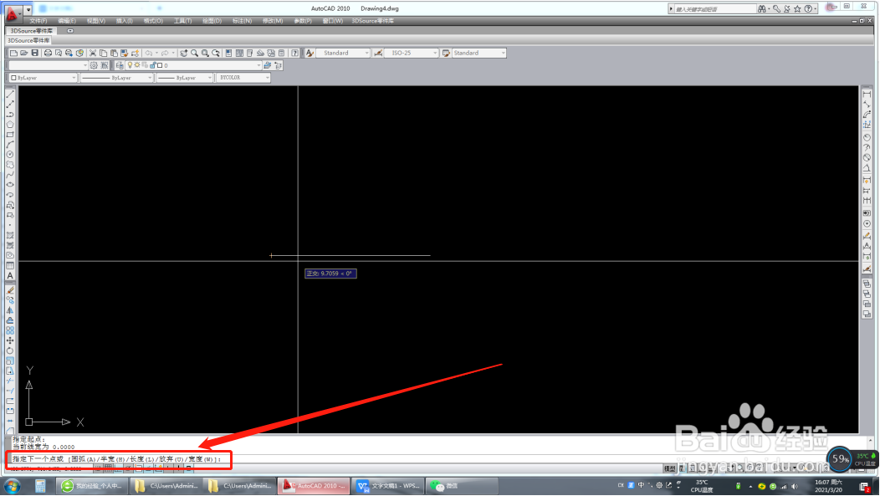Viewport: 880px width, 496px height.
Task: Select the Rotate tool on Modify toolbar
Action: 10,350
